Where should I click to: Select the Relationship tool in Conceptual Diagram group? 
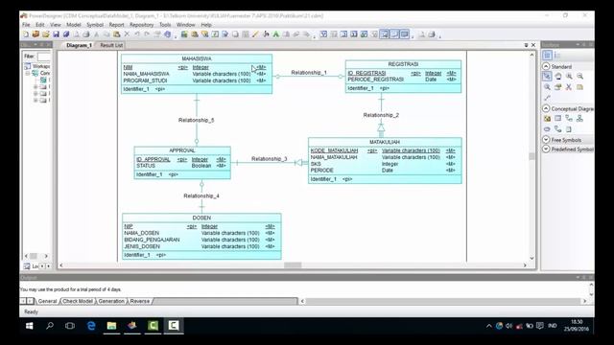(569, 119)
